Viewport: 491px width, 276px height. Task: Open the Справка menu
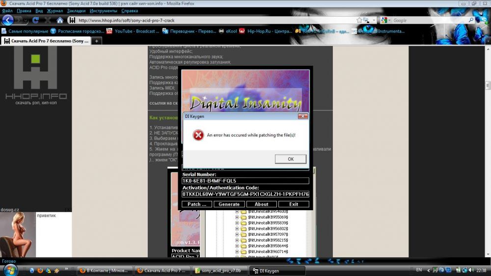tap(129, 11)
